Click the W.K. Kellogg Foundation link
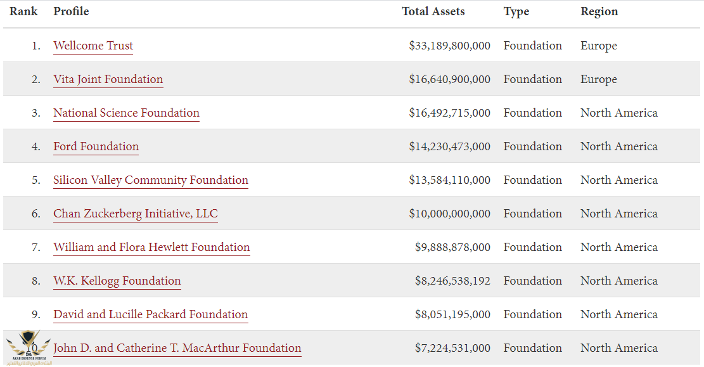Viewport: 704px width, 367px height. pyautogui.click(x=117, y=281)
